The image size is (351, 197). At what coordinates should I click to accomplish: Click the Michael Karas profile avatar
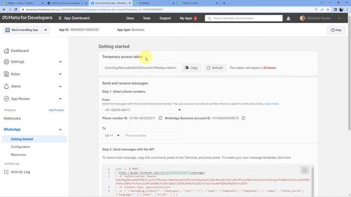point(302,18)
